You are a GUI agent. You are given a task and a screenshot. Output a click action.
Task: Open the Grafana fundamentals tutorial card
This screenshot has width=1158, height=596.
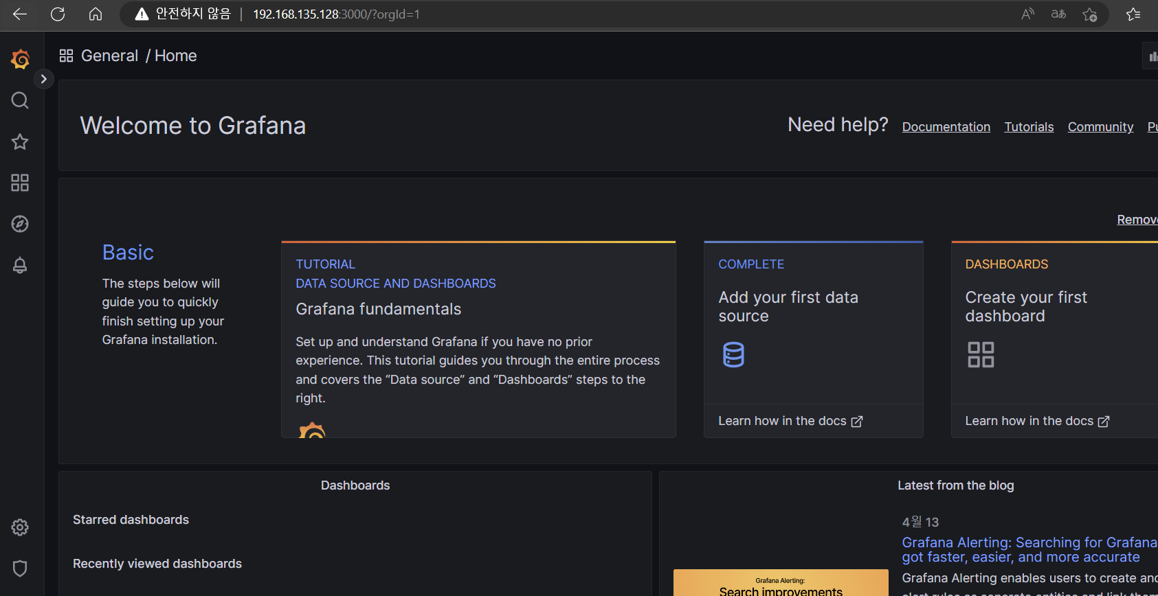478,339
